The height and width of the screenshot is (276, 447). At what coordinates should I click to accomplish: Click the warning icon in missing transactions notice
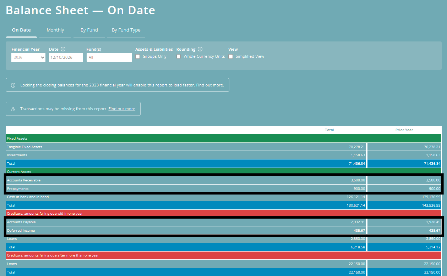click(x=13, y=109)
